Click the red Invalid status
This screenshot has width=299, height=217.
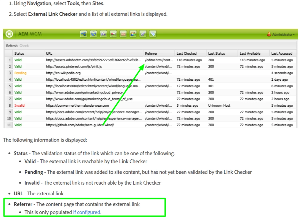pyautogui.click(x=20, y=105)
